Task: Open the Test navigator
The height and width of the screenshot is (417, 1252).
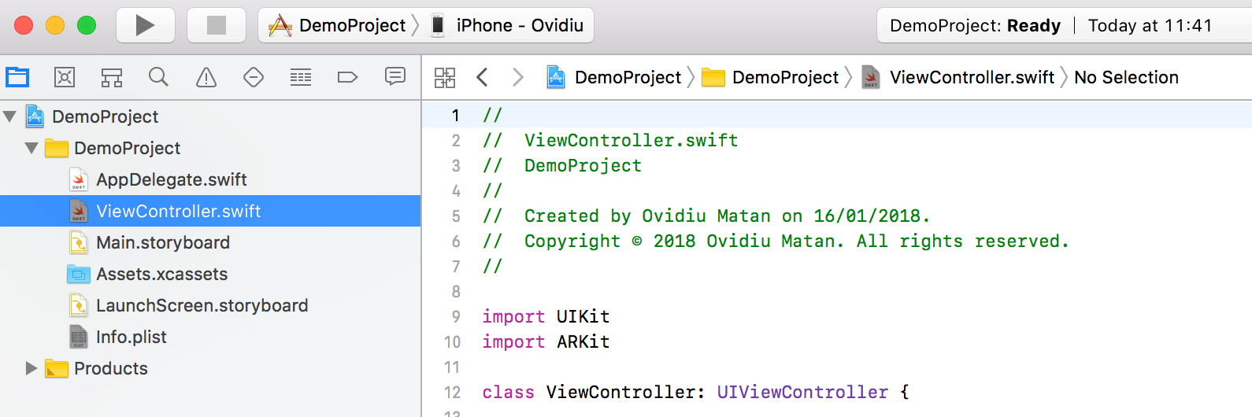Action: point(254,77)
